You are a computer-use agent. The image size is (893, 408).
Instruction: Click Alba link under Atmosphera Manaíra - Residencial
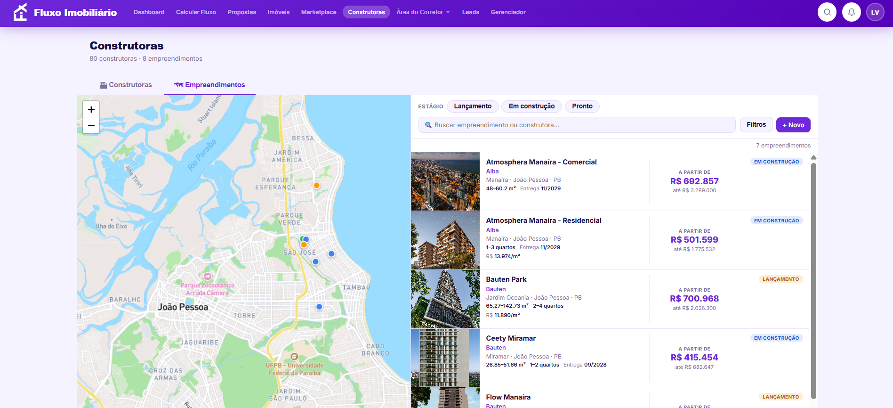pyautogui.click(x=492, y=230)
